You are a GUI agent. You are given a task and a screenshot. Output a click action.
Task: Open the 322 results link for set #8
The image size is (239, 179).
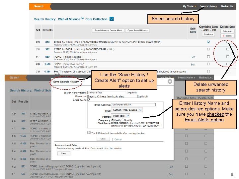coord(47,49)
